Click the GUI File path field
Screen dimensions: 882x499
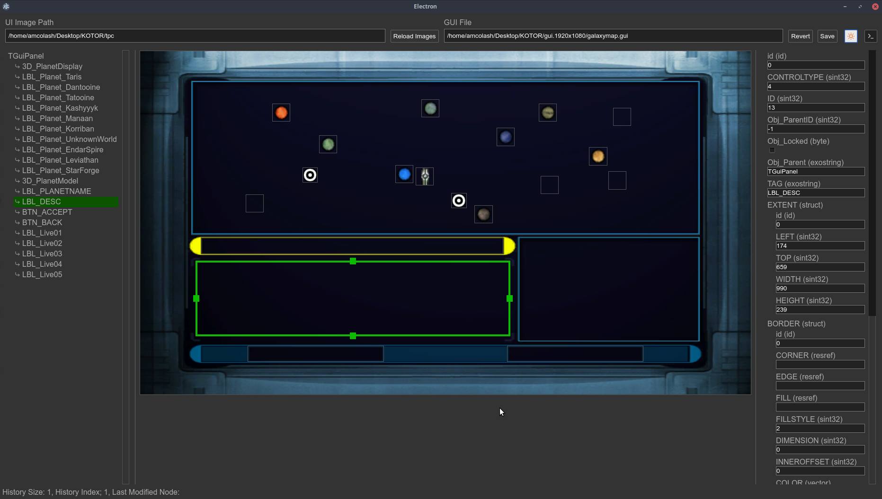[x=613, y=36]
